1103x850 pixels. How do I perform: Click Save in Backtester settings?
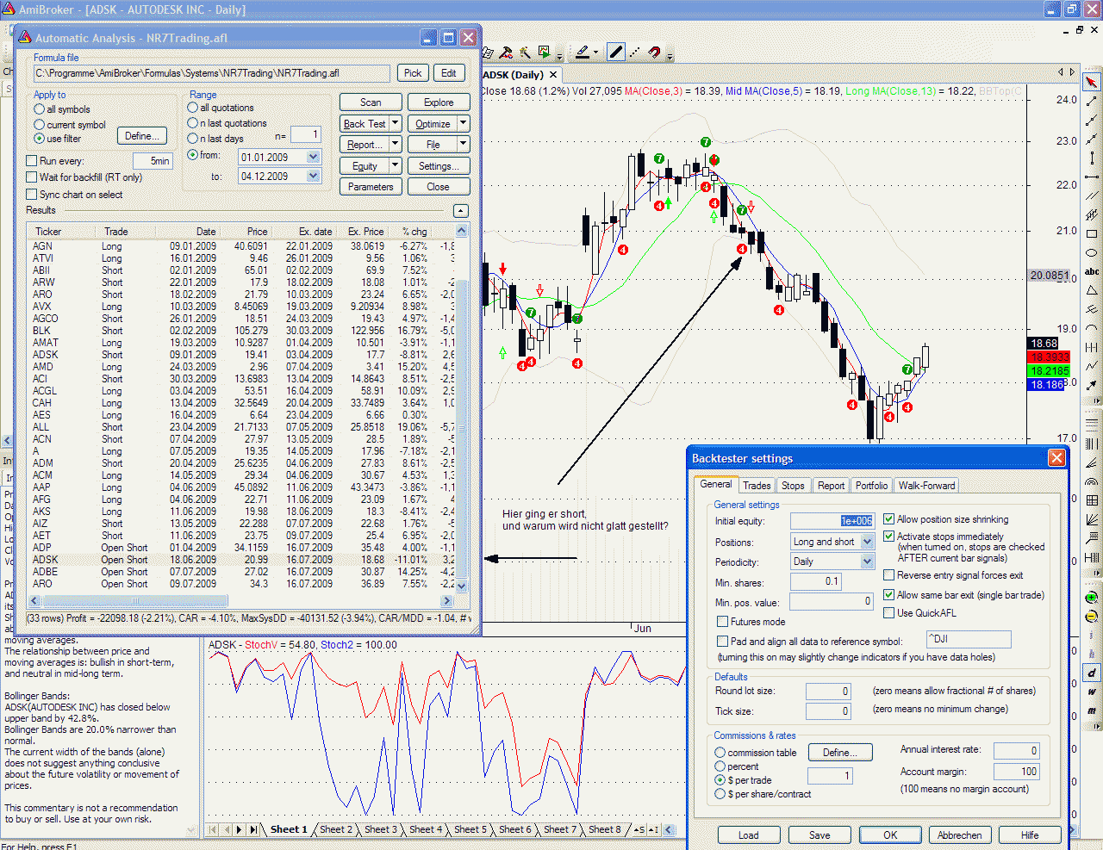click(x=819, y=835)
